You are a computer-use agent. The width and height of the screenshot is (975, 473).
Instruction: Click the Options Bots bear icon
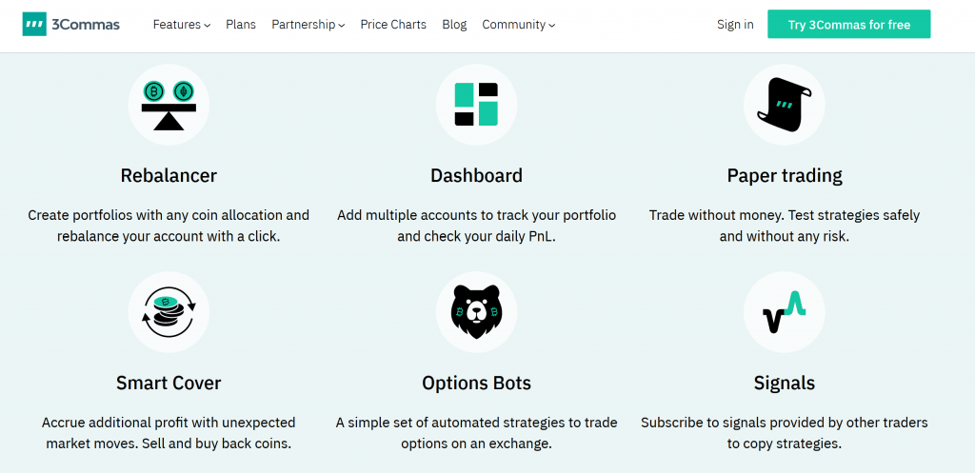476,312
